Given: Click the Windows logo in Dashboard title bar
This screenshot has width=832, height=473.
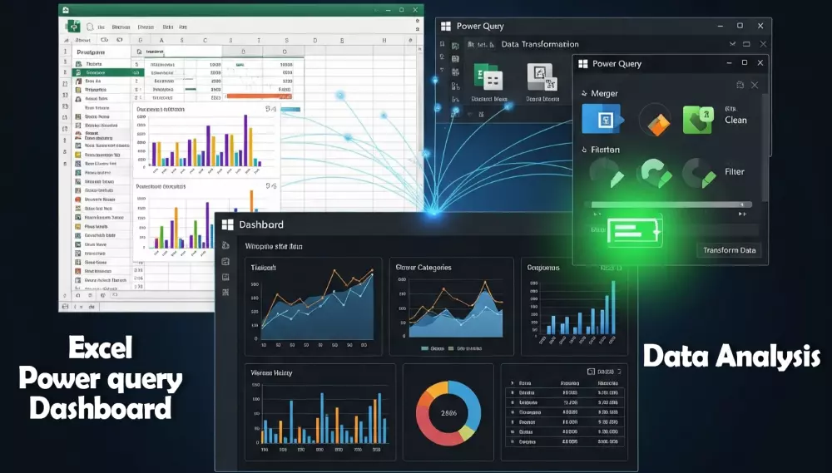Looking at the screenshot, I should pyautogui.click(x=228, y=224).
